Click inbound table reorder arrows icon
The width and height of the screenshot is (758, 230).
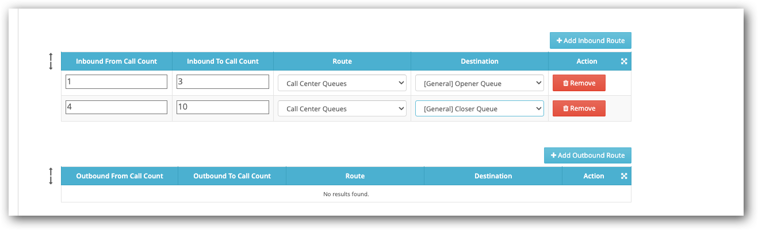tap(51, 61)
